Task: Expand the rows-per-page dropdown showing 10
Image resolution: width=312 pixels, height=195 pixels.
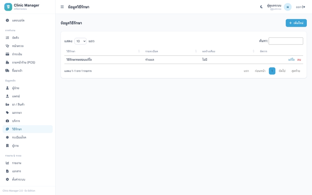Action: (80, 41)
